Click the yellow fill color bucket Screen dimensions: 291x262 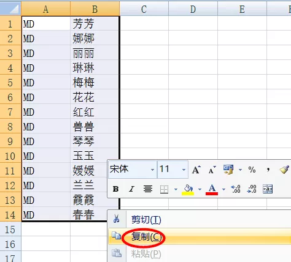188,190
